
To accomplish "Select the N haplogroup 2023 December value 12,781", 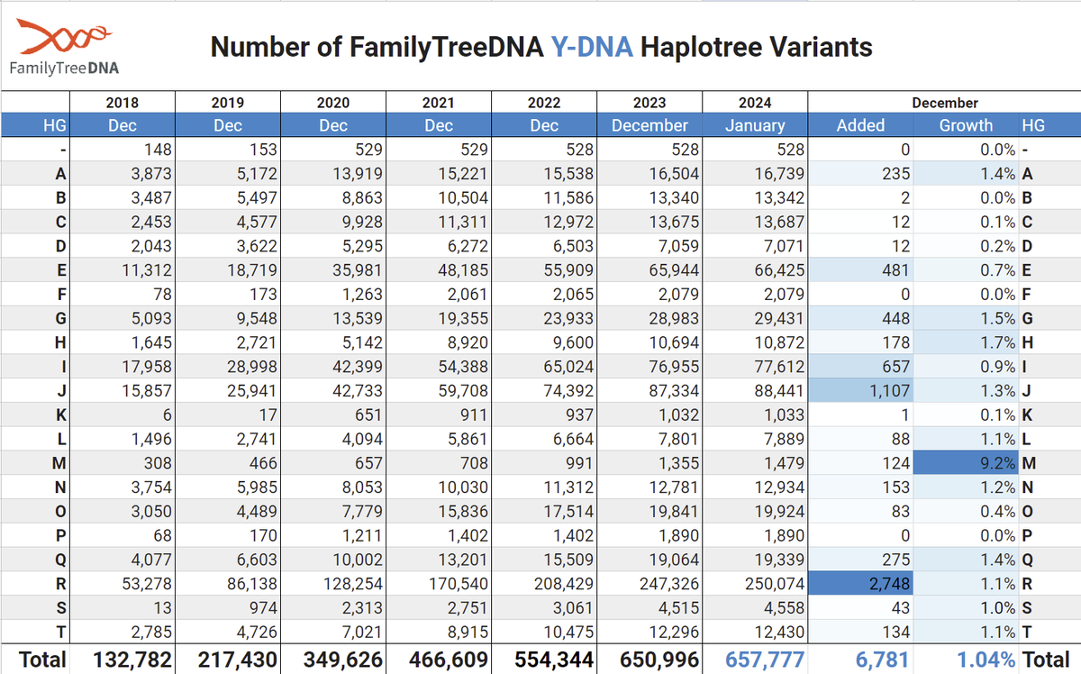I will [650, 487].
